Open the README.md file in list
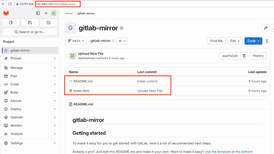The height and width of the screenshot is (154, 274). [83, 81]
